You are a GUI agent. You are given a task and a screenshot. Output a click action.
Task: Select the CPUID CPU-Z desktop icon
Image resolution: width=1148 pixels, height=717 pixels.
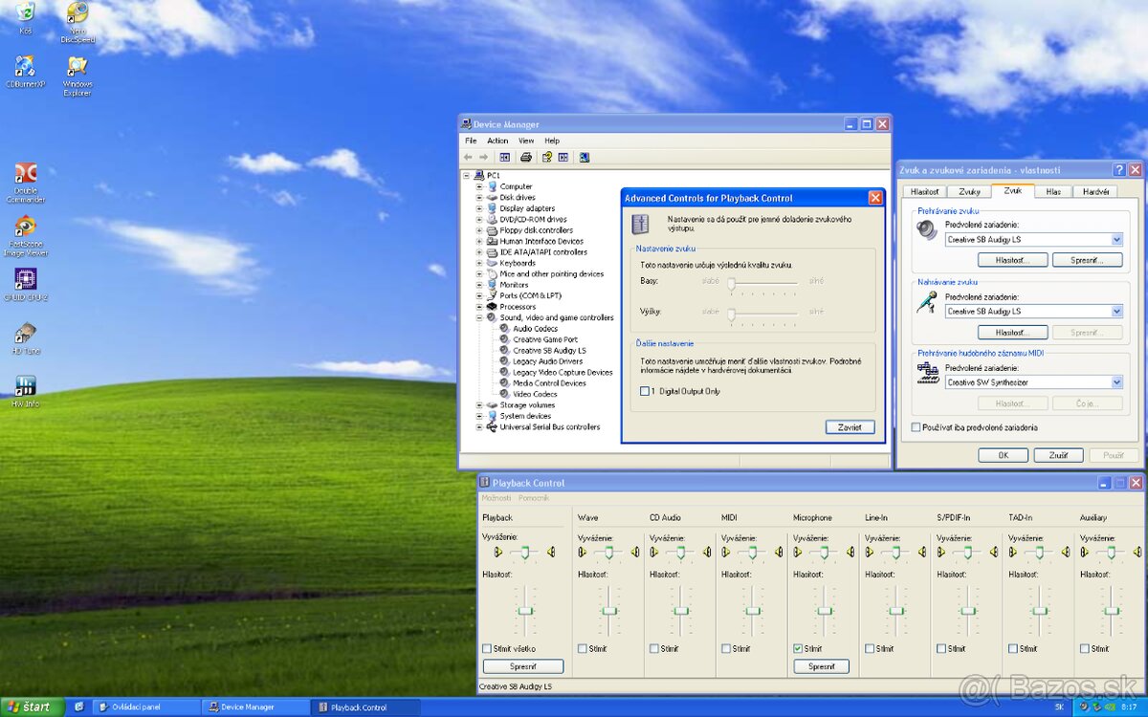click(26, 285)
